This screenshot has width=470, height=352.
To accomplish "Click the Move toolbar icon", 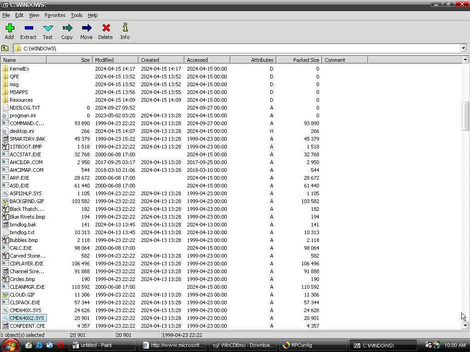I will coord(86,28).
